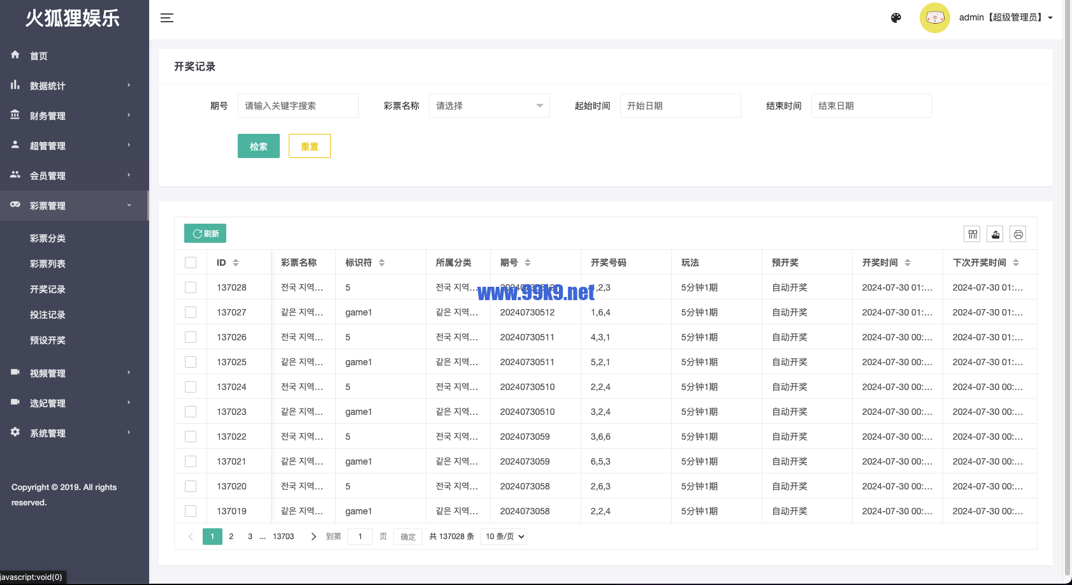This screenshot has height=585, width=1072.
Task: Click the 确定 page jump button
Action: click(408, 537)
